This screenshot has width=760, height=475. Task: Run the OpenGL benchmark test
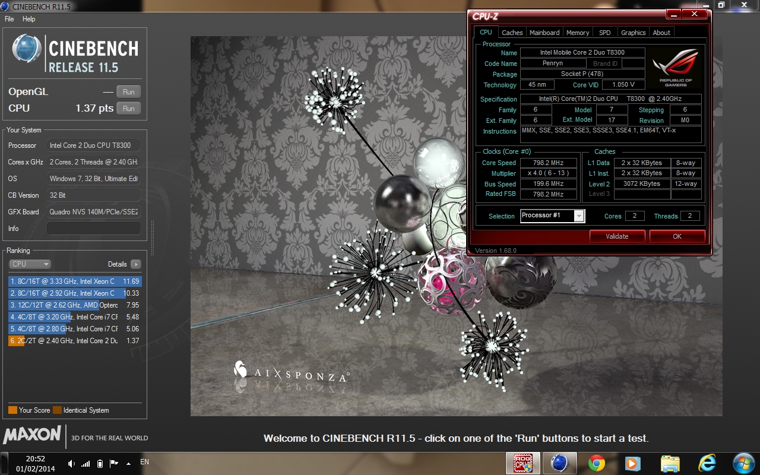coord(129,91)
